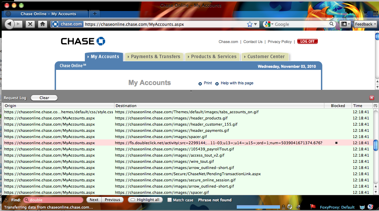Click the Print bullet icon

200,84
